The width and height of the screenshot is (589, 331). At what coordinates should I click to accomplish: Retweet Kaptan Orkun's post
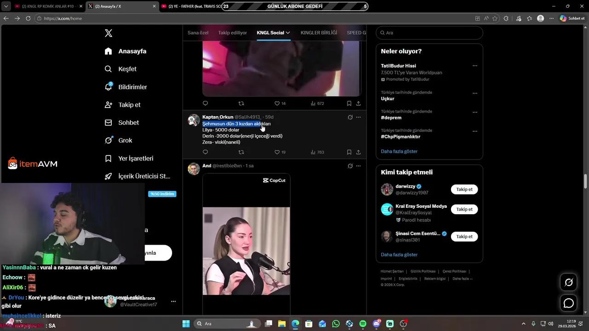[241, 152]
